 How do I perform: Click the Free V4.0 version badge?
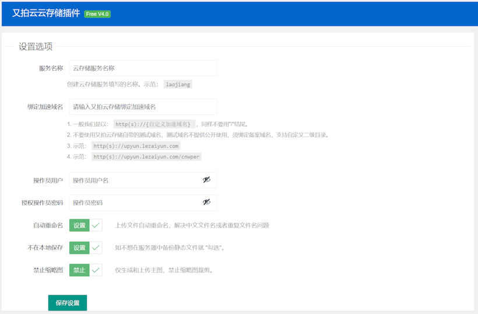97,14
